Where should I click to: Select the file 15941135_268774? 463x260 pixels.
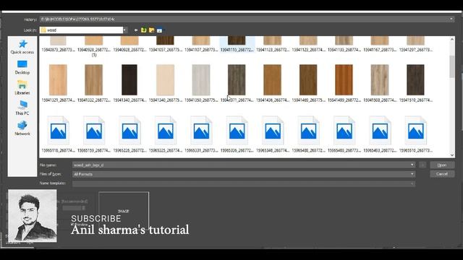point(344,44)
